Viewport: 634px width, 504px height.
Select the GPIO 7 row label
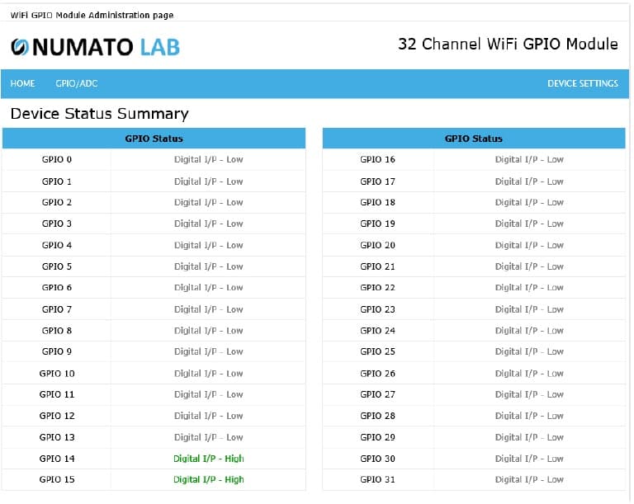[56, 309]
